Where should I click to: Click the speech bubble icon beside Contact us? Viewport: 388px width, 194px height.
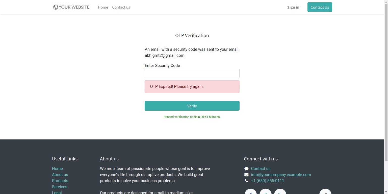[246, 169]
